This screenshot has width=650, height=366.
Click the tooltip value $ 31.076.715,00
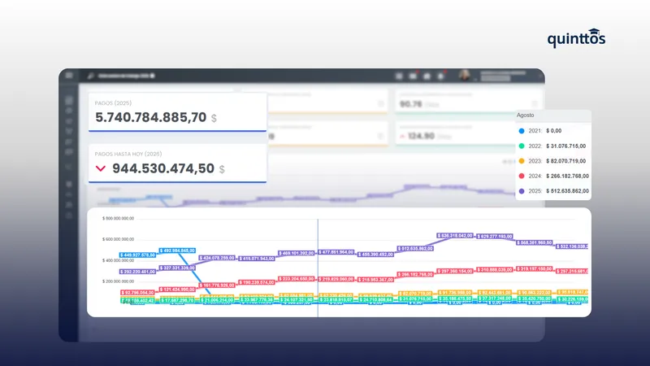coord(565,146)
